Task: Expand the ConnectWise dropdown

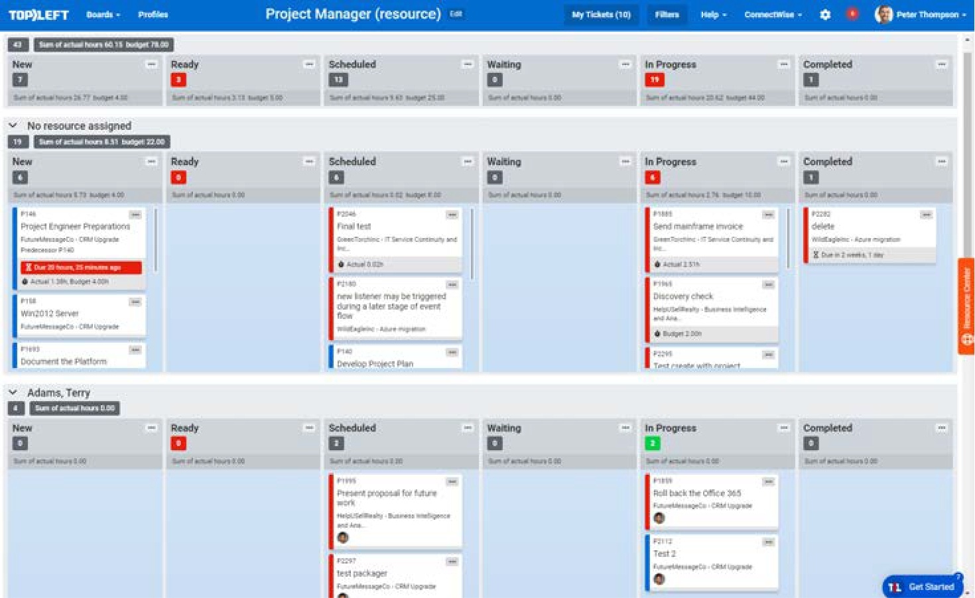Action: [x=773, y=15]
